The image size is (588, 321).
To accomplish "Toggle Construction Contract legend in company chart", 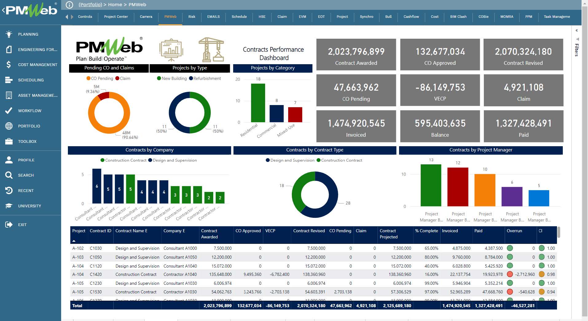I will tap(123, 160).
